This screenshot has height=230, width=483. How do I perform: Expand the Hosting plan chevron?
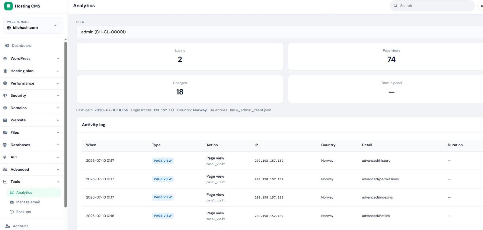pyautogui.click(x=58, y=71)
